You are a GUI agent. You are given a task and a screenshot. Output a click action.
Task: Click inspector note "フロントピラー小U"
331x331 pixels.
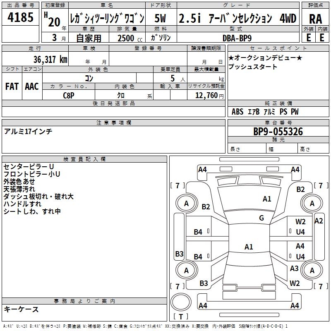[32, 174]
